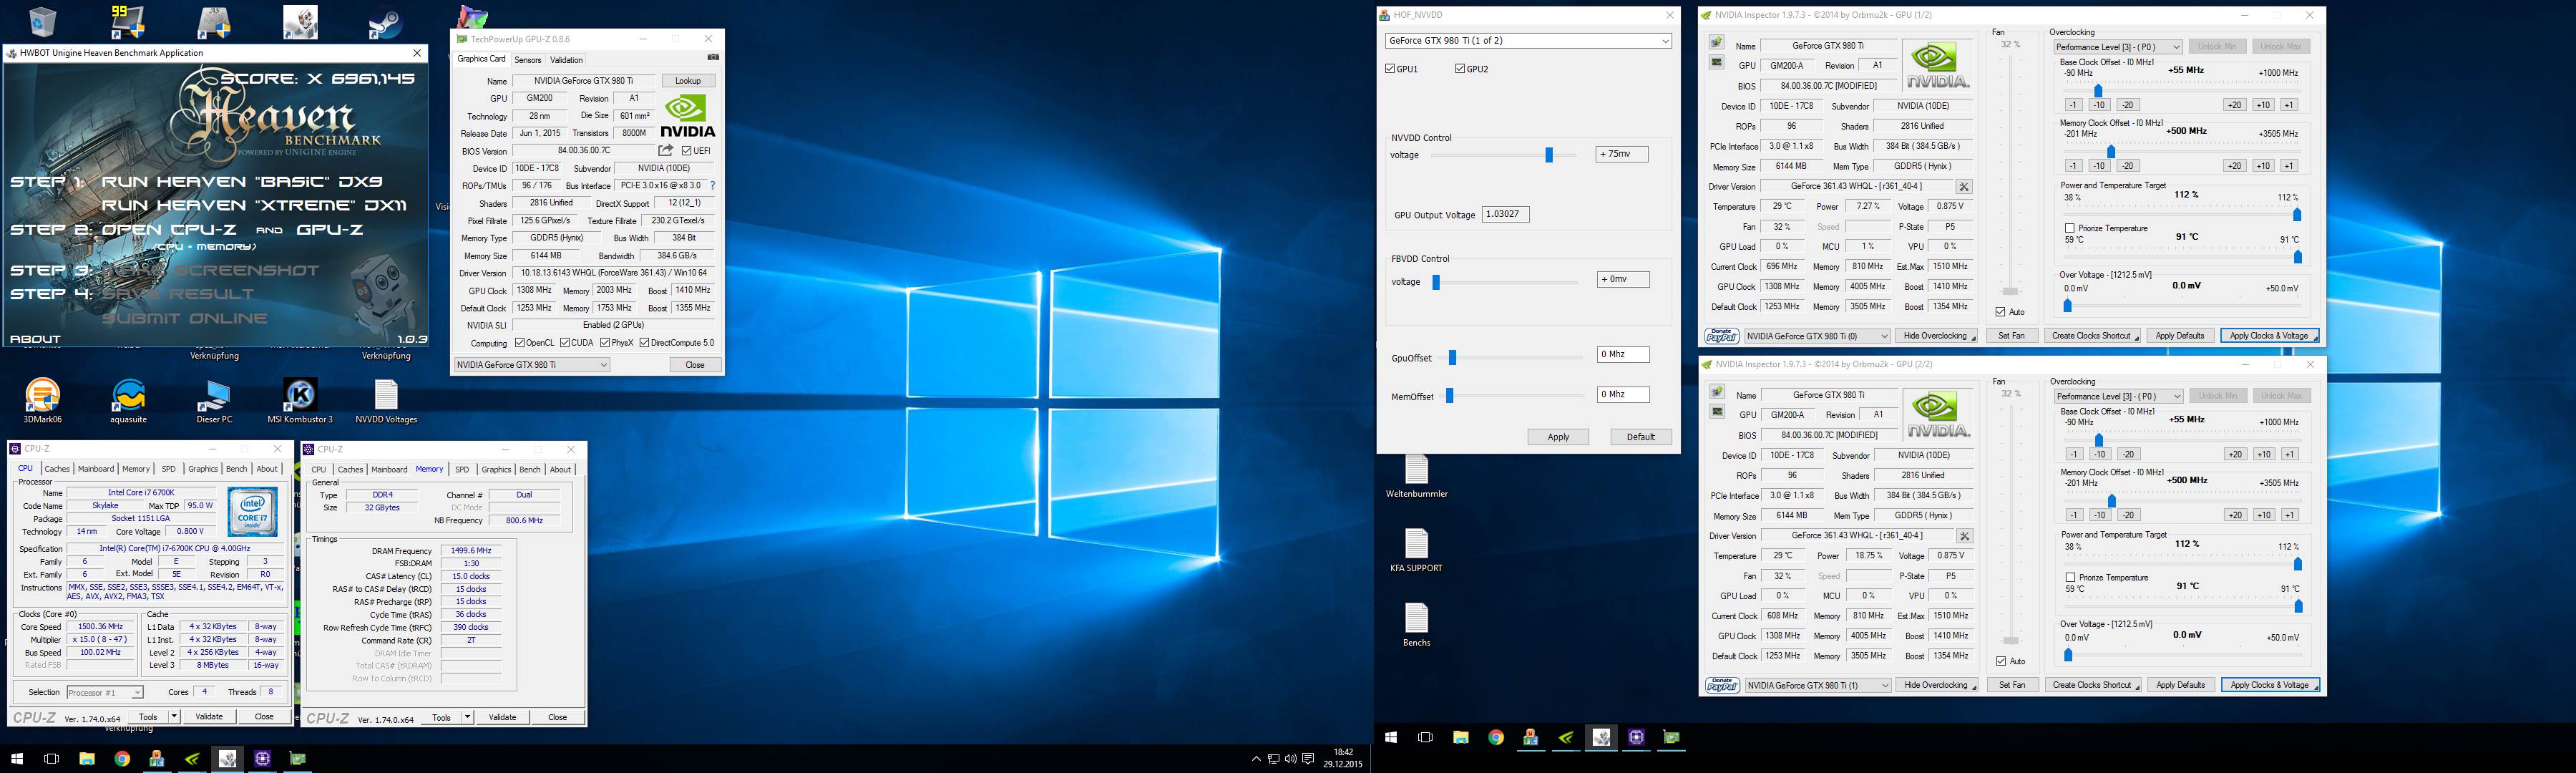Toggle CUDA checkbox in GPU-Z
2576x773 pixels.
pos(565,343)
